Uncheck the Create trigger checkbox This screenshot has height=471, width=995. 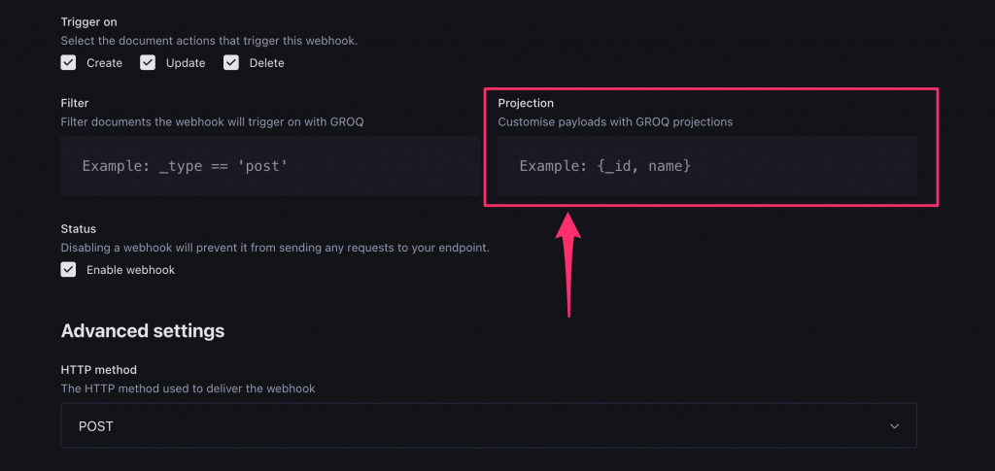68,63
